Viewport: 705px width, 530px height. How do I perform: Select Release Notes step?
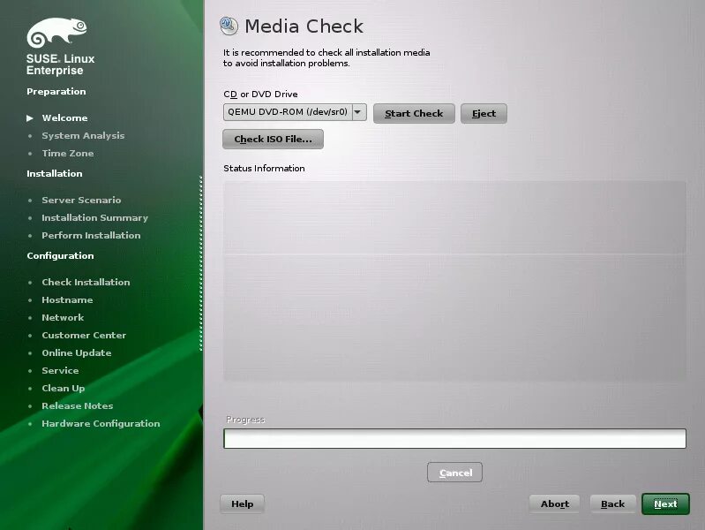pos(78,405)
